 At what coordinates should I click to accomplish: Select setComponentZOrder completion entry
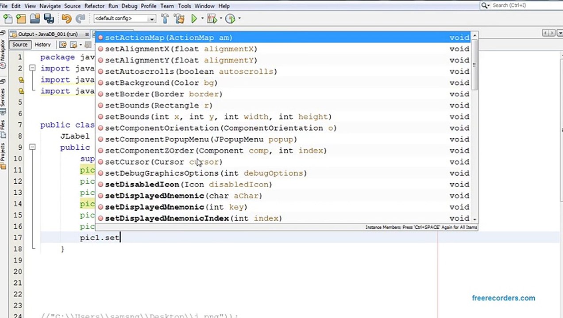284,151
